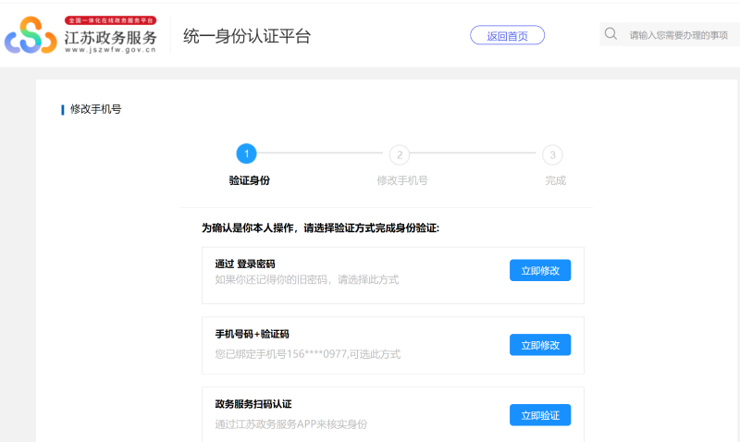Select the 修改手机号 step label

401,180
